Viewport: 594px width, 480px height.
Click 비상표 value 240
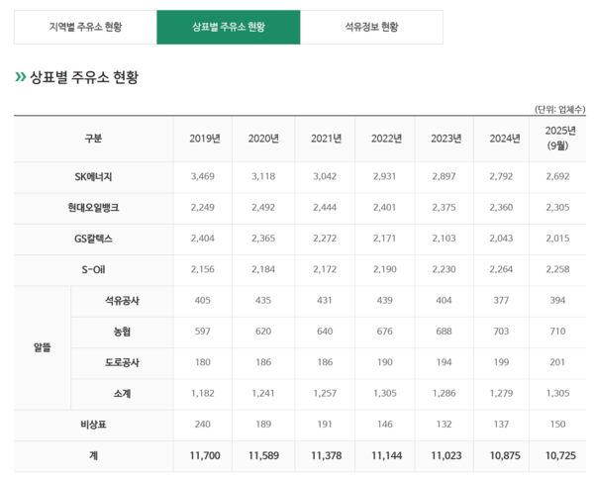tap(203, 425)
